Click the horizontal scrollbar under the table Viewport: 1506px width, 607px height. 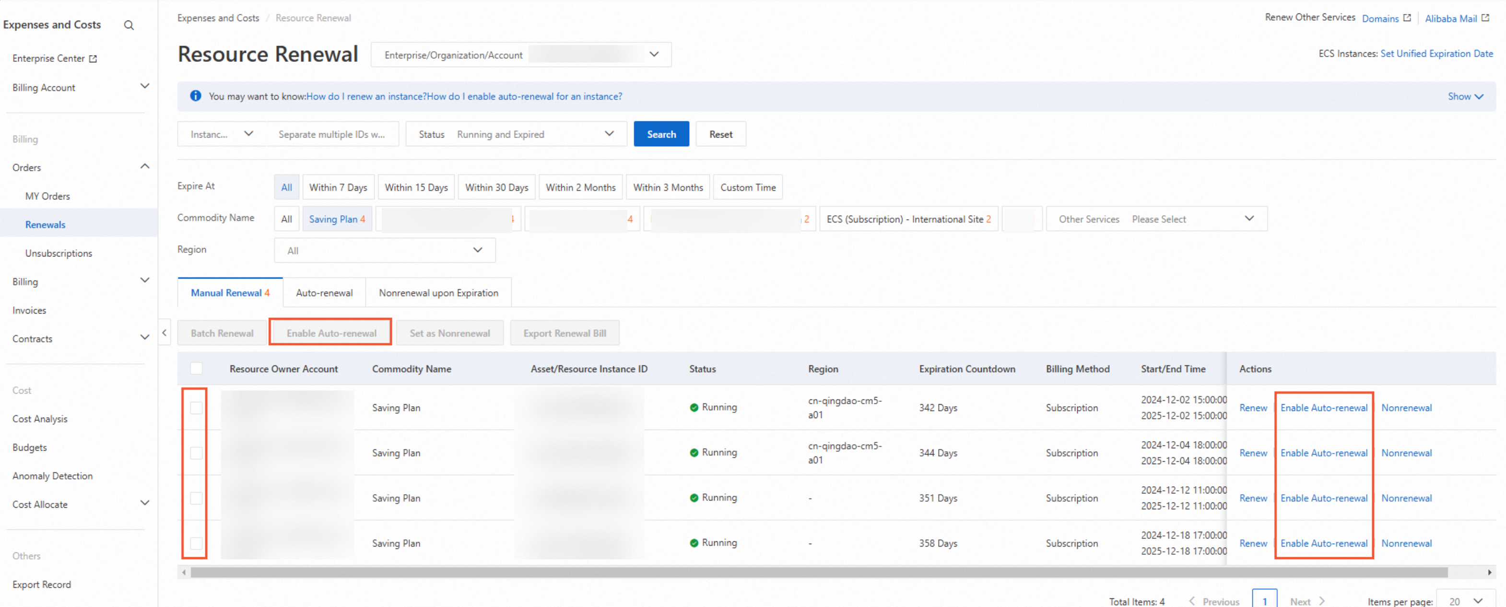(819, 572)
